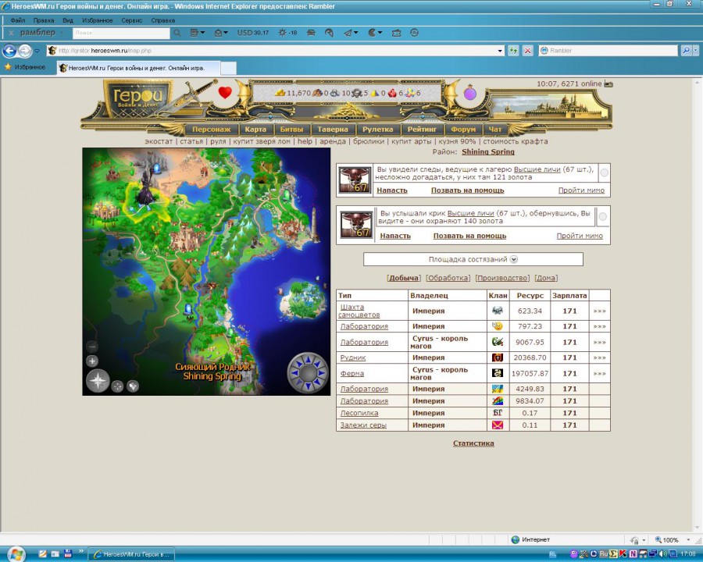Open the Вид menu
This screenshot has height=562, width=703.
(68, 20)
